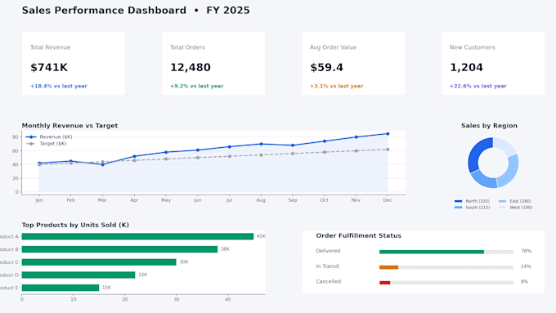Click the Jan axis label
Viewport: 556px width, 313px height.
click(x=39, y=200)
